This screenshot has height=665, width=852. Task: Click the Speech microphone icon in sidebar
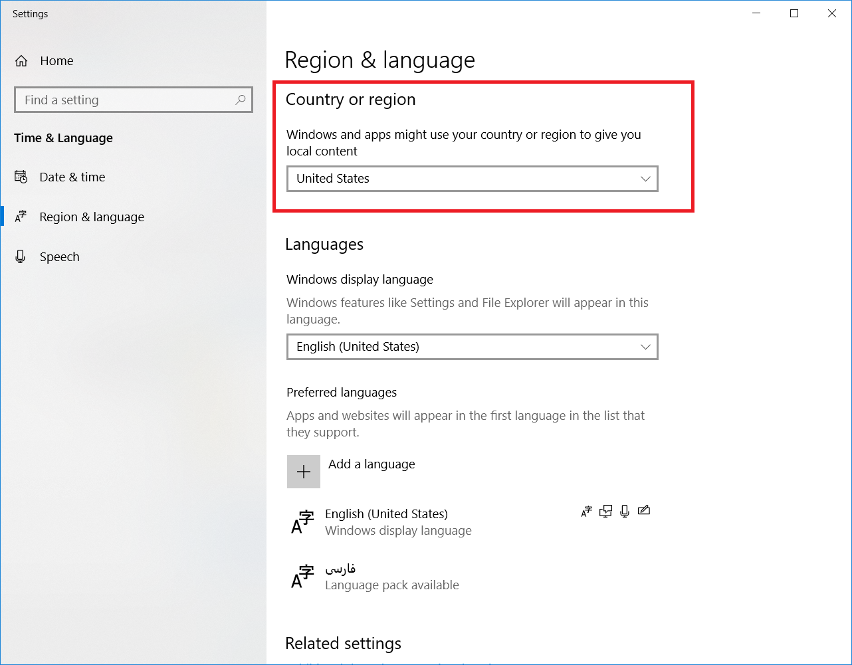[x=21, y=256]
